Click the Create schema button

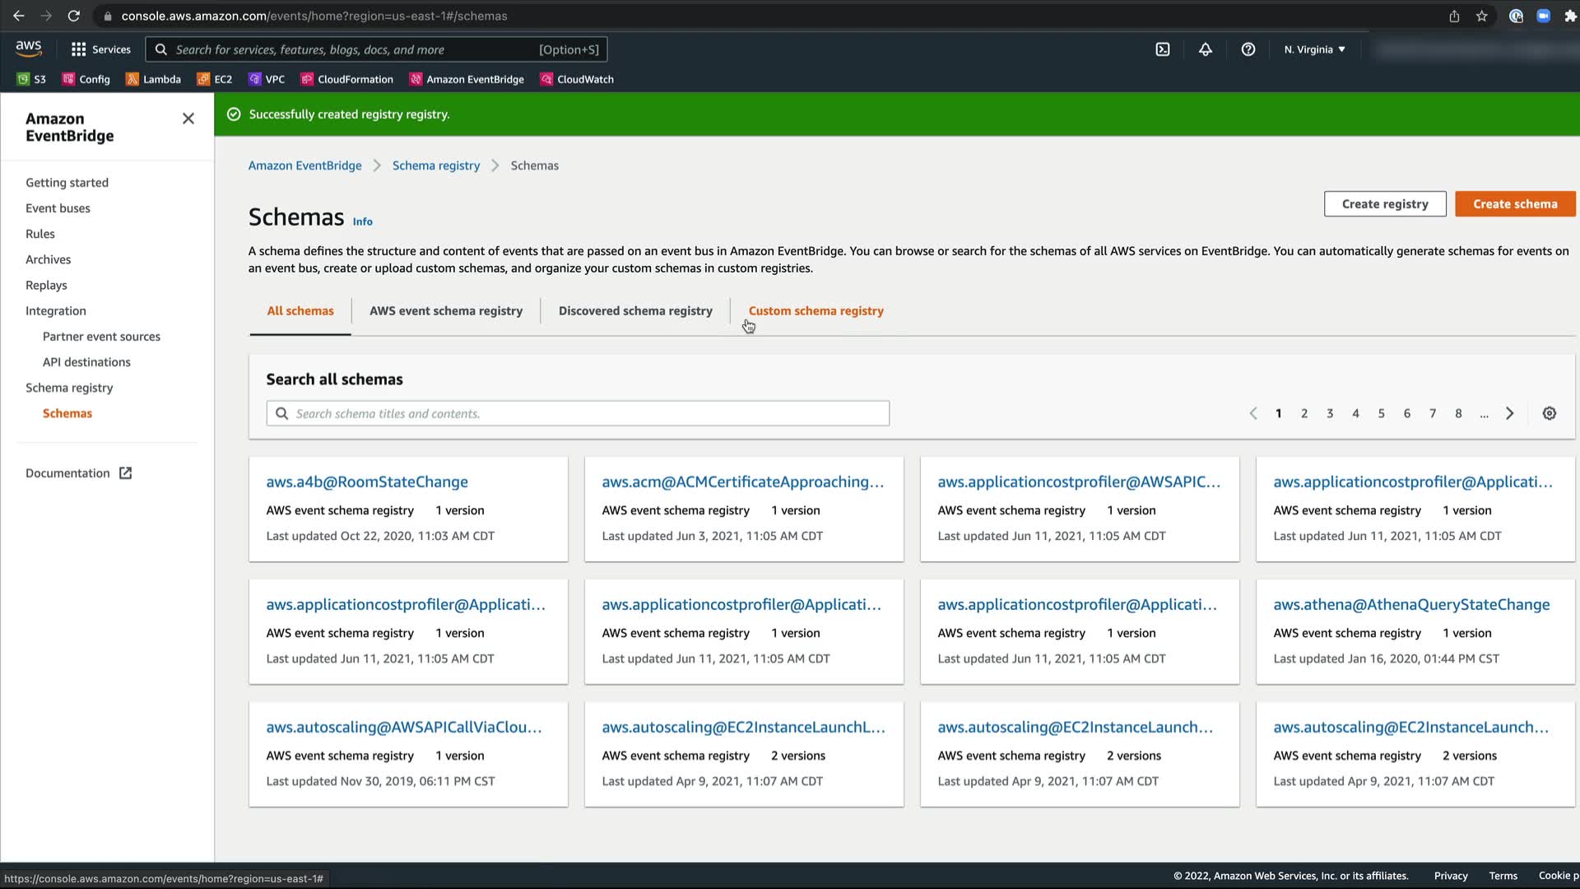pyautogui.click(x=1514, y=203)
